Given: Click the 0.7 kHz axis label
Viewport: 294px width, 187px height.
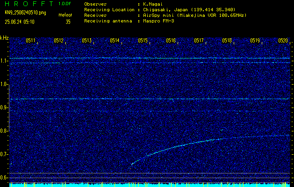Looking at the screenshot, I should pos(4,154).
